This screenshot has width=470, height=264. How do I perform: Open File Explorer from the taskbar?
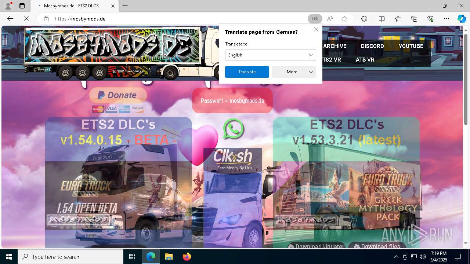click(x=169, y=257)
